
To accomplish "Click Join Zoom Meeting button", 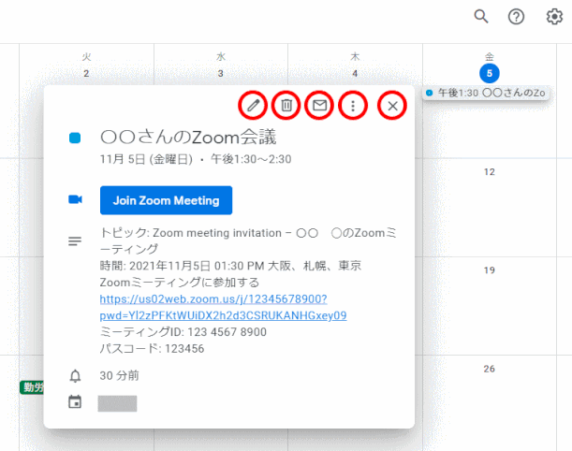I will click(x=166, y=200).
